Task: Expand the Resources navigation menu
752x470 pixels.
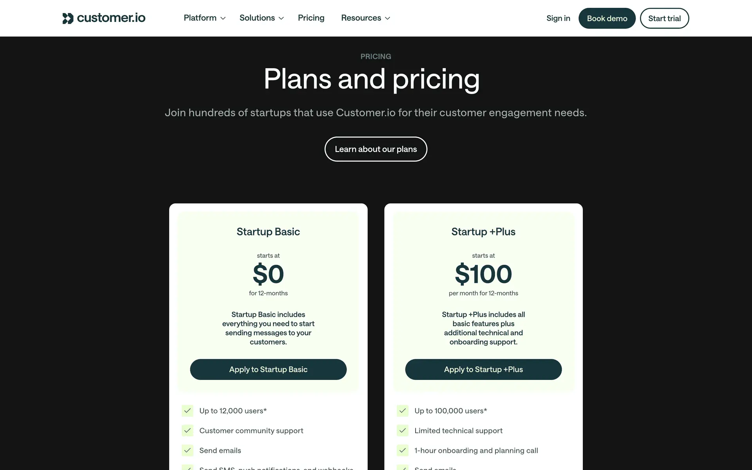Action: pos(365,18)
